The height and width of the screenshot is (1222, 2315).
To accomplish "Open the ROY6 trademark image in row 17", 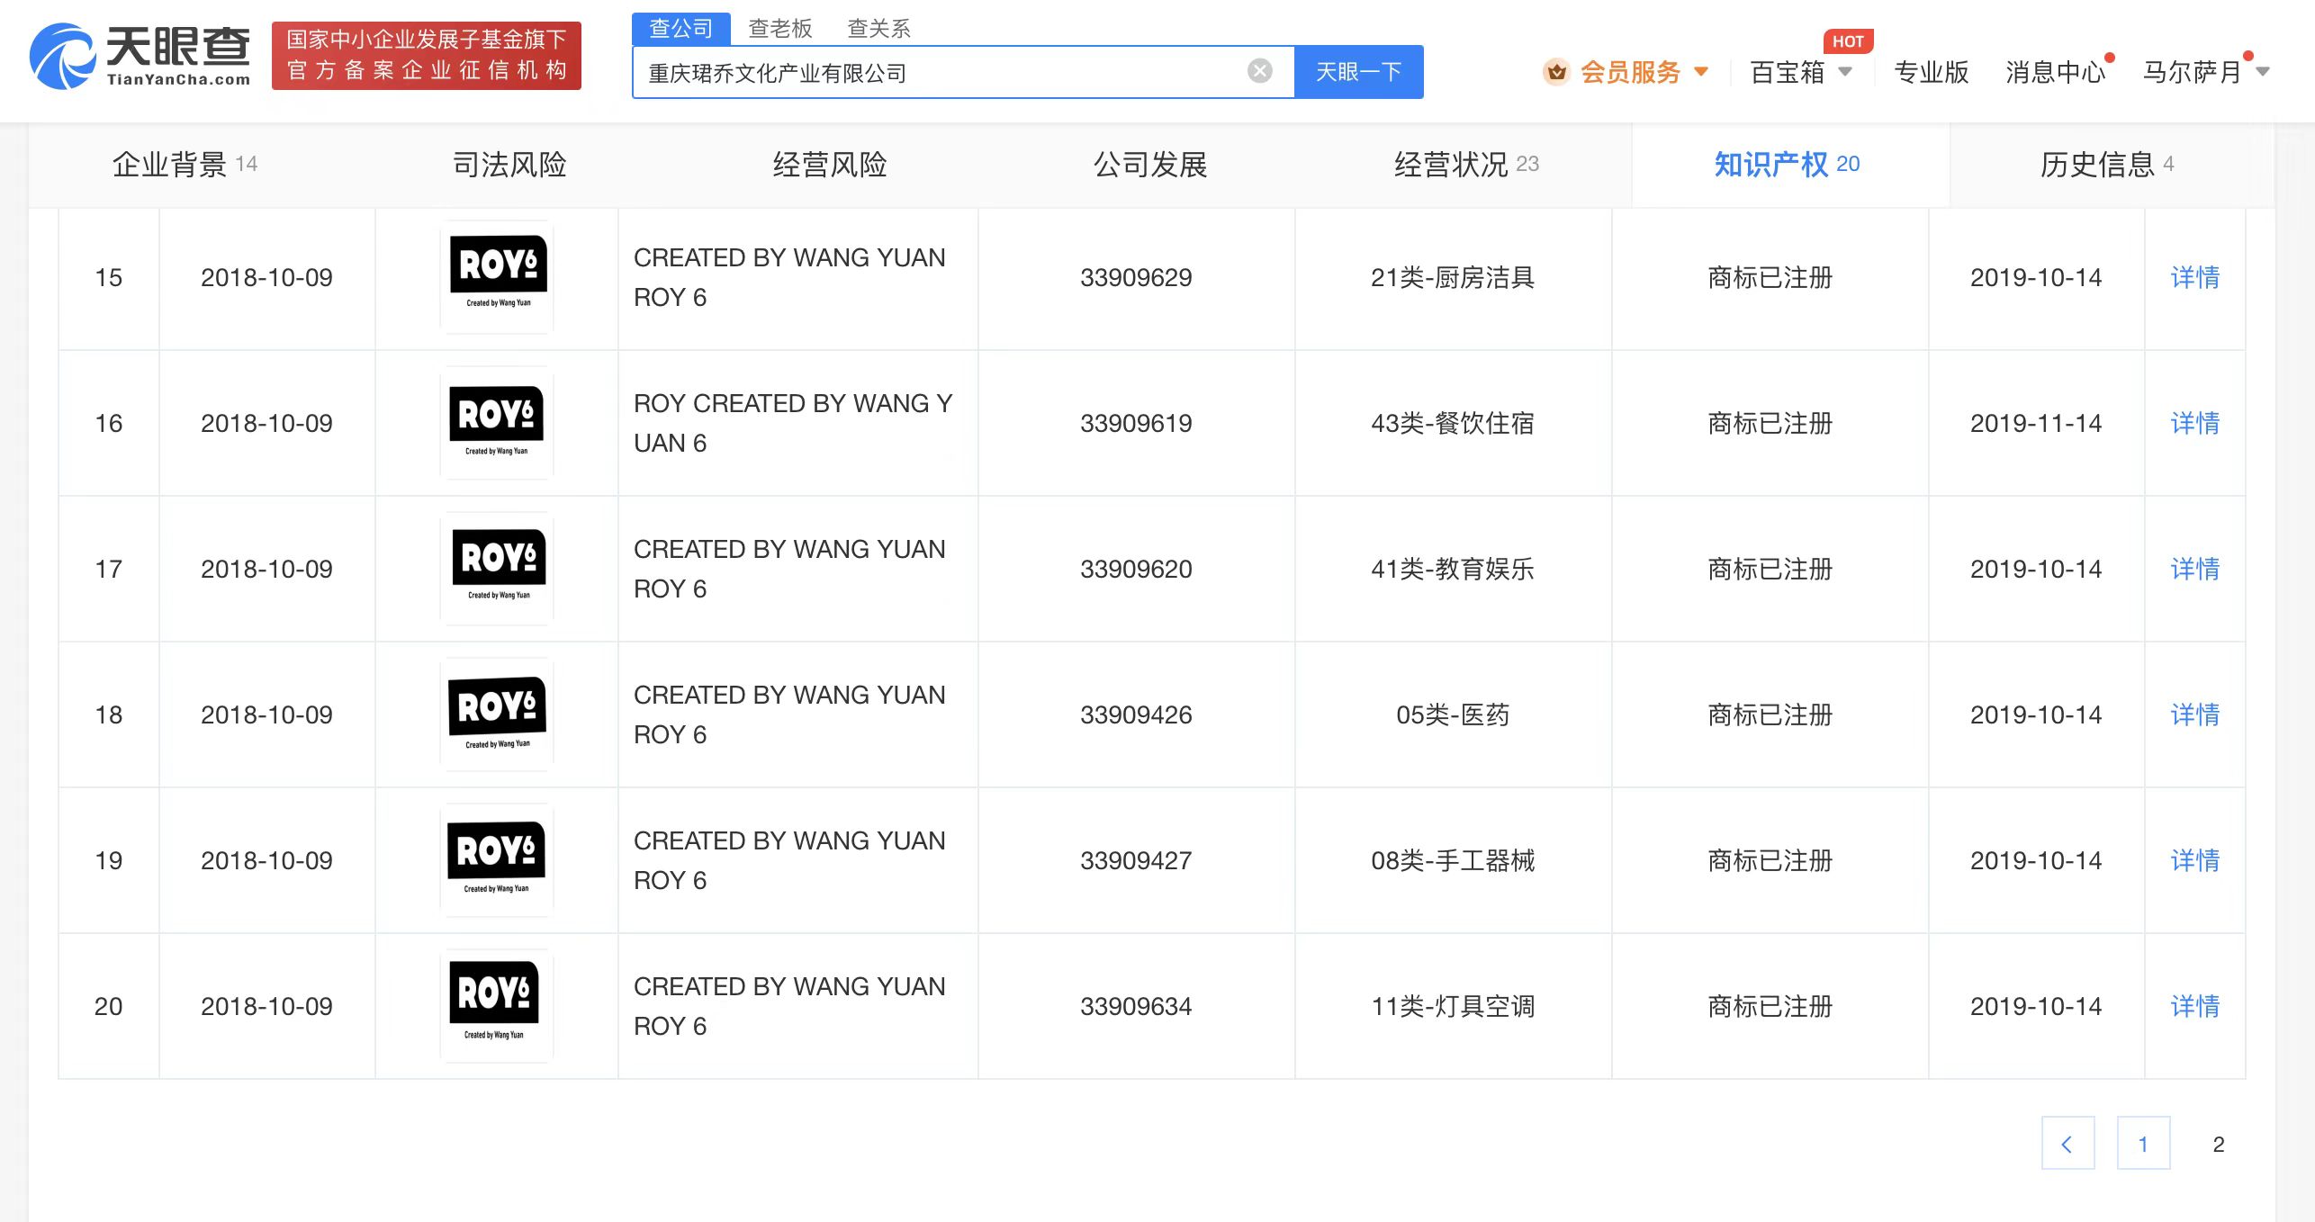I will 497,569.
